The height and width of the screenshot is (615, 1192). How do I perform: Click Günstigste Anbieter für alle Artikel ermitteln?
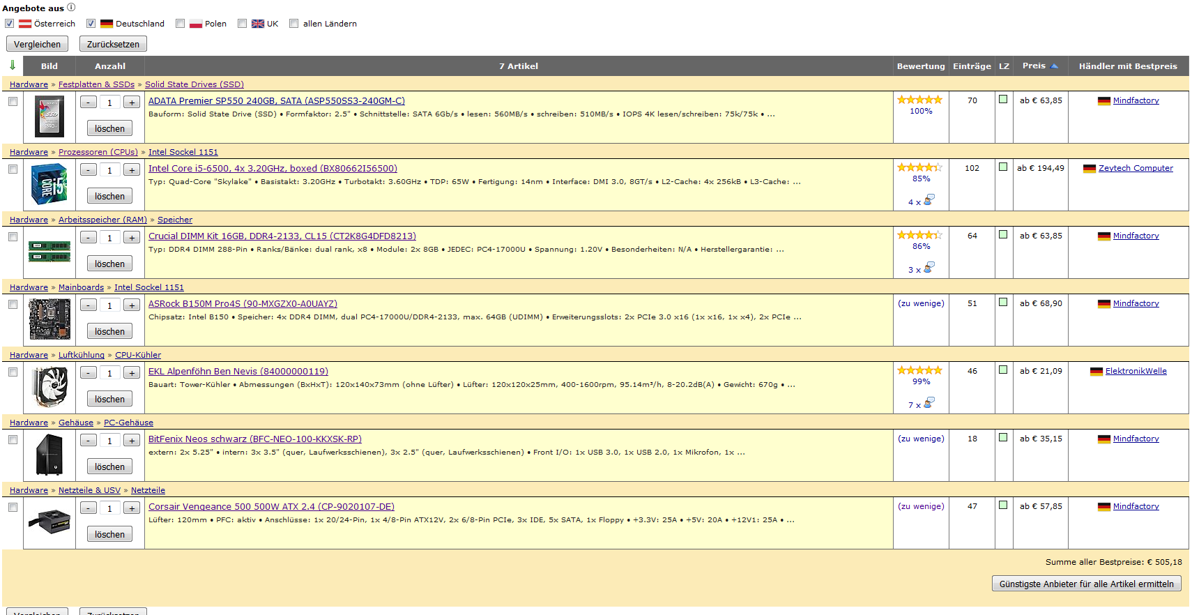pos(1086,584)
